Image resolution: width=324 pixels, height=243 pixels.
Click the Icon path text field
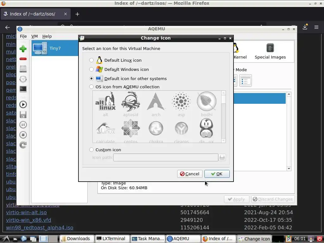pyautogui.click(x=165, y=158)
